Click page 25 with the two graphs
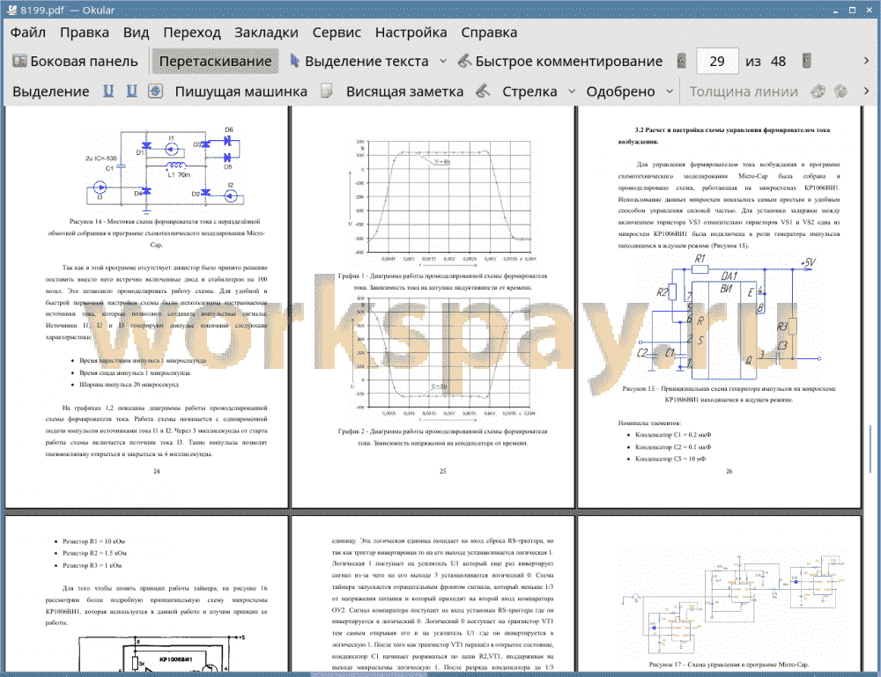 tap(433, 307)
